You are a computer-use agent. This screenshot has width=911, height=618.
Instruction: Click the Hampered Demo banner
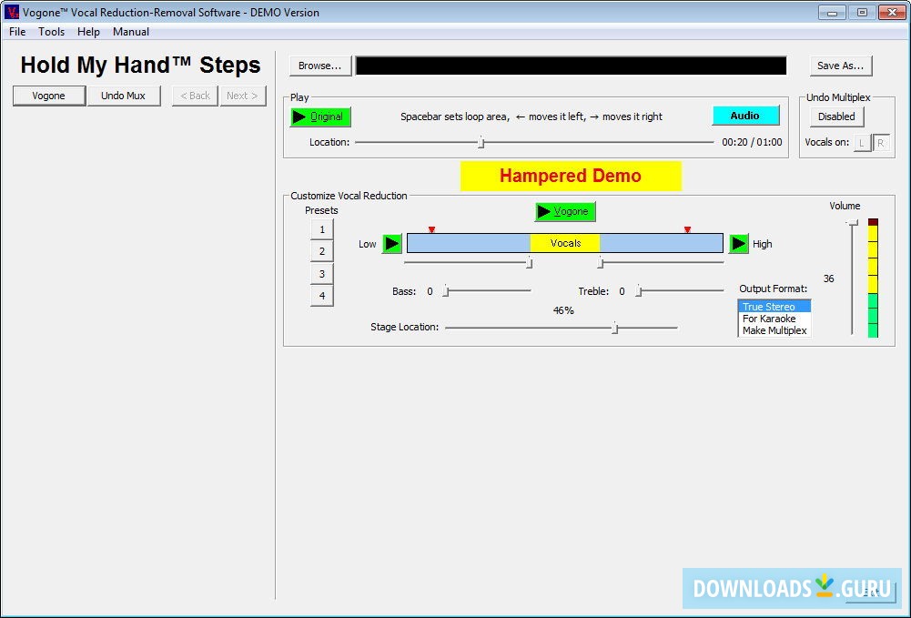click(571, 176)
